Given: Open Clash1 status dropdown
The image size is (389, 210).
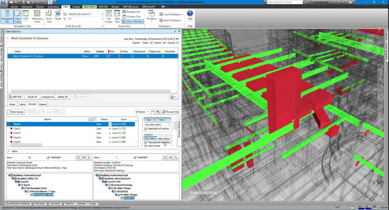Looking at the screenshot, I should [x=110, y=124].
